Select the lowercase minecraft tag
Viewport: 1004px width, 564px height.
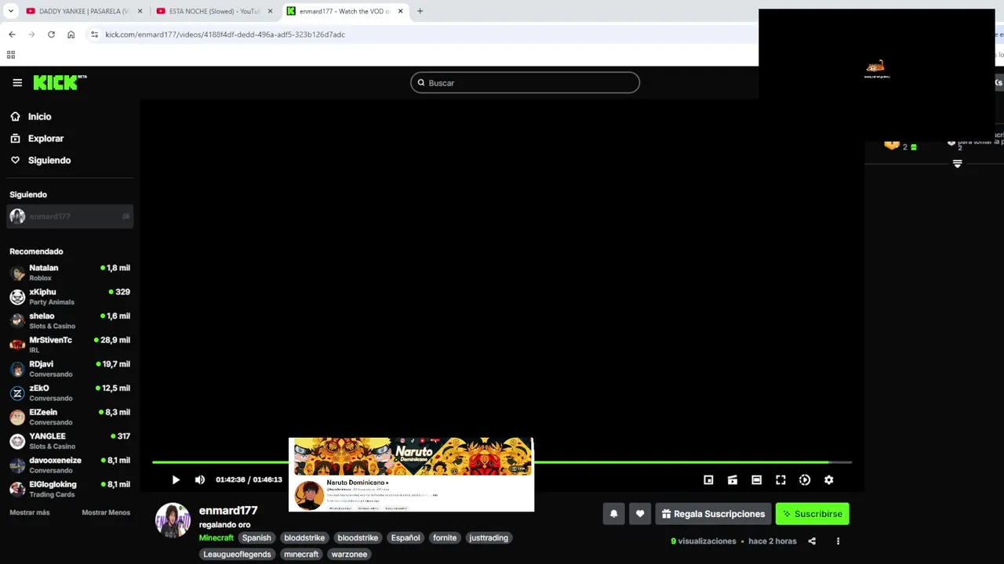(301, 555)
